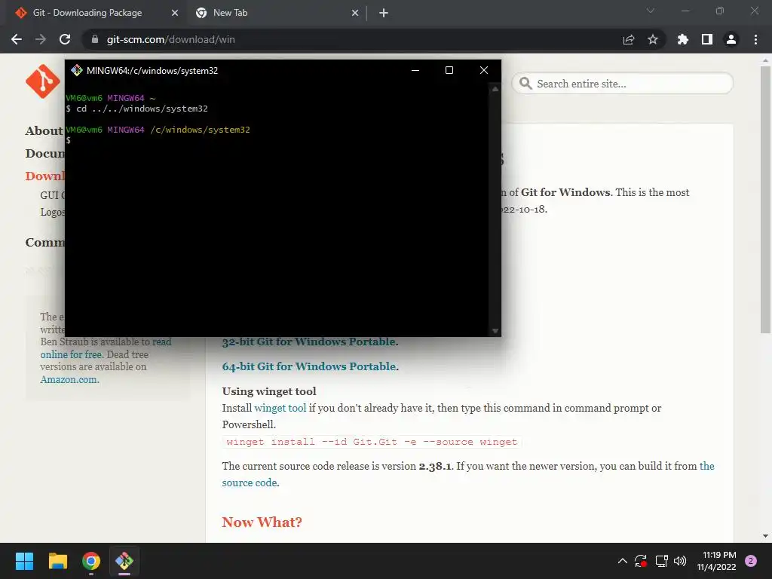The width and height of the screenshot is (772, 579).
Task: Click the share page icon in address bar
Action: (x=629, y=39)
